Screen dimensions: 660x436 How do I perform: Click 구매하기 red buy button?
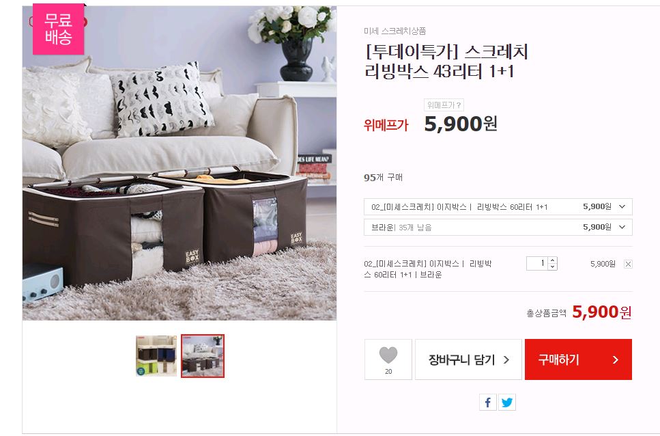pos(578,359)
